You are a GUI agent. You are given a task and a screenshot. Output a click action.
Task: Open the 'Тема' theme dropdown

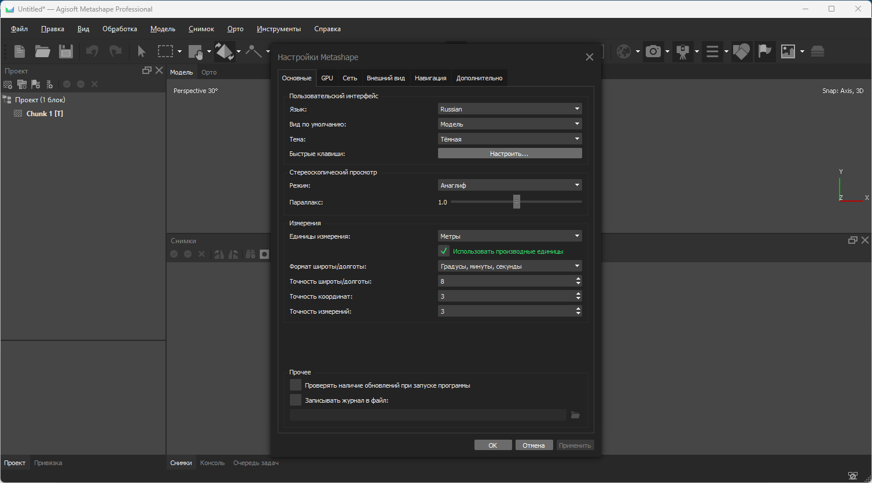509,139
